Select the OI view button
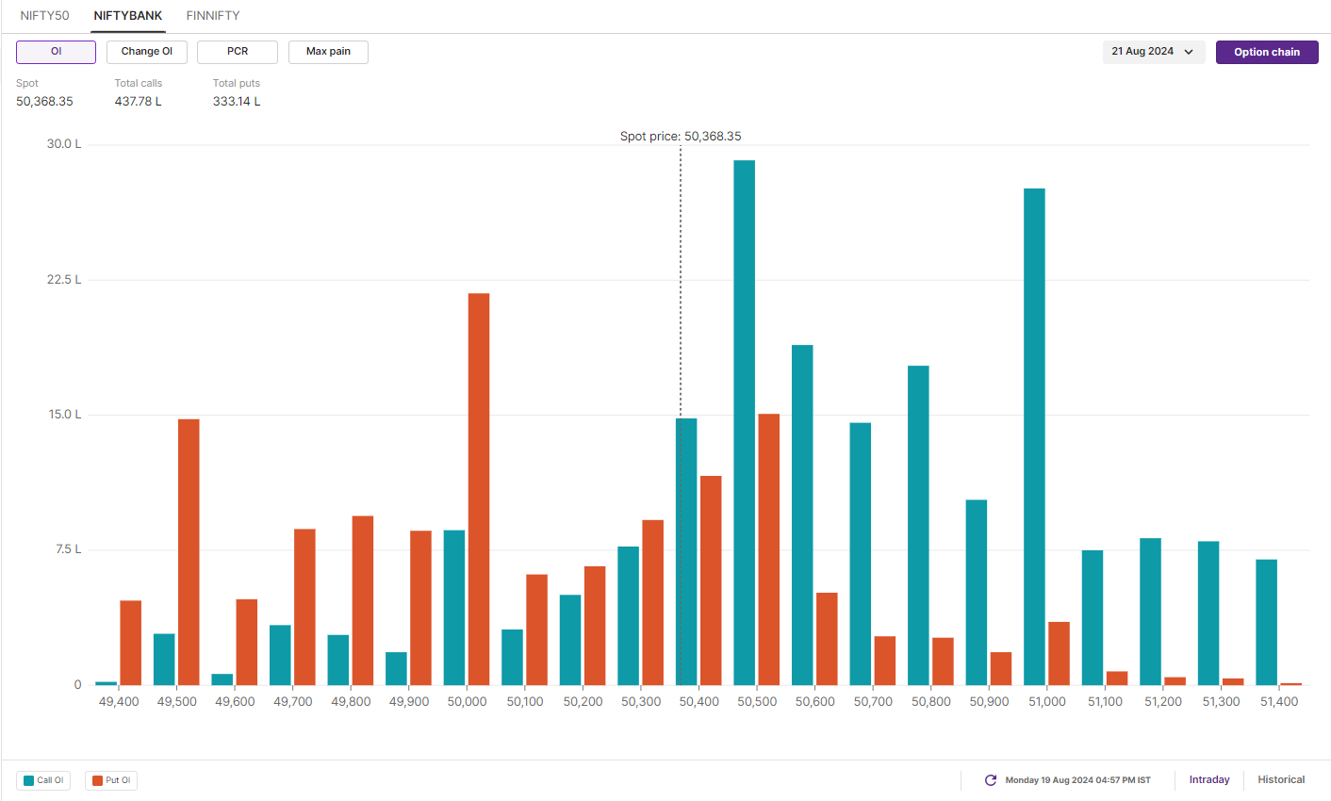Screen dimensions: 1331x801 (56, 52)
